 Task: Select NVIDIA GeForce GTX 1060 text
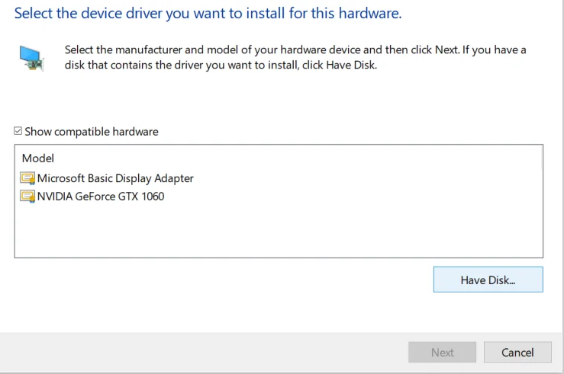(101, 197)
